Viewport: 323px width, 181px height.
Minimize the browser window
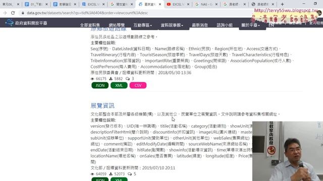(x=304, y=4)
